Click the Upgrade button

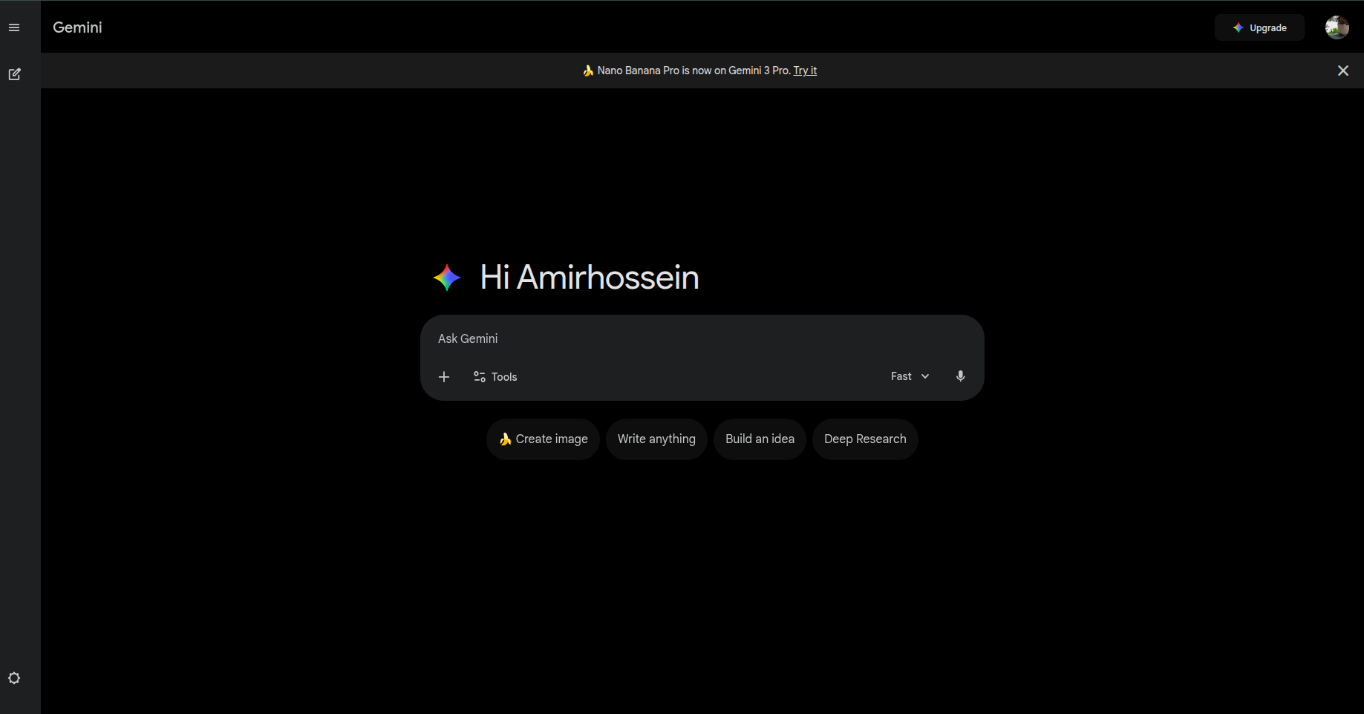[x=1259, y=27]
